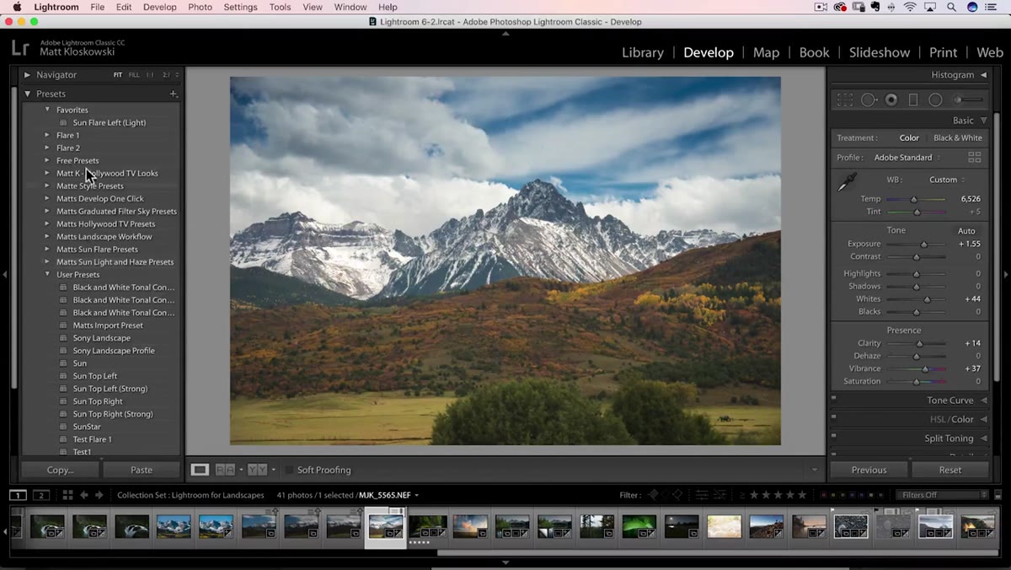Image resolution: width=1011 pixels, height=570 pixels.
Task: Select the Graduated Filter tool
Action: click(913, 99)
